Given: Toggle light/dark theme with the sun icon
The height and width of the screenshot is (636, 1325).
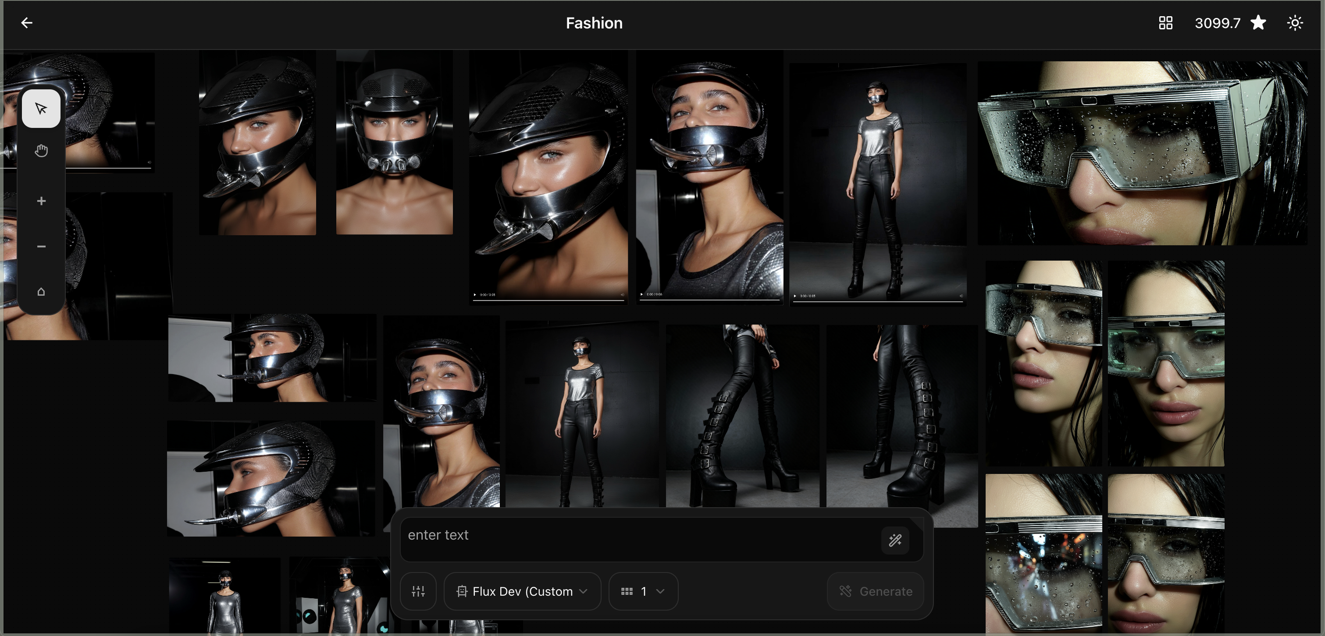Looking at the screenshot, I should tap(1295, 23).
